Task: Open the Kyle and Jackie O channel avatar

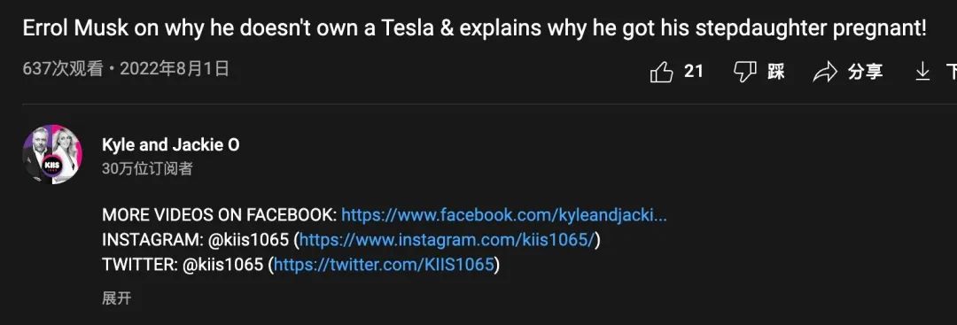Action: (52, 154)
